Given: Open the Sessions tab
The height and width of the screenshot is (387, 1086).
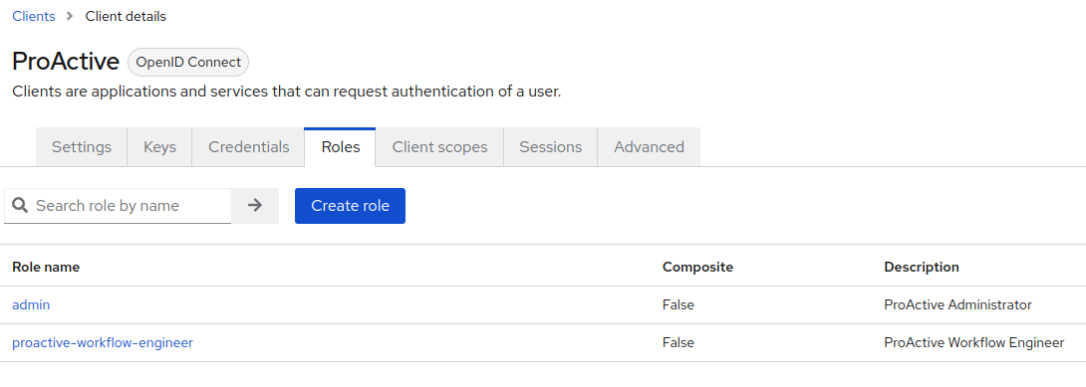Looking at the screenshot, I should 551,147.
